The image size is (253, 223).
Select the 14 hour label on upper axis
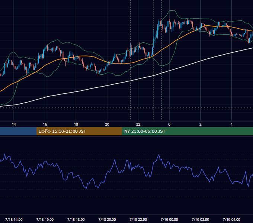[x=14, y=125]
